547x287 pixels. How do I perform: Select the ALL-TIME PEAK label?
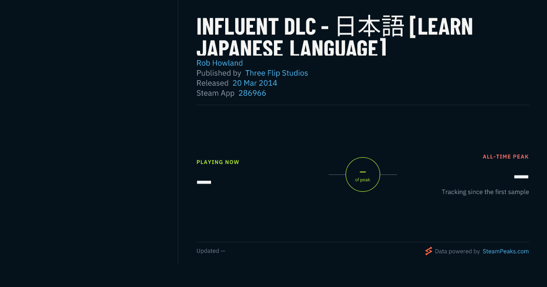(506, 157)
